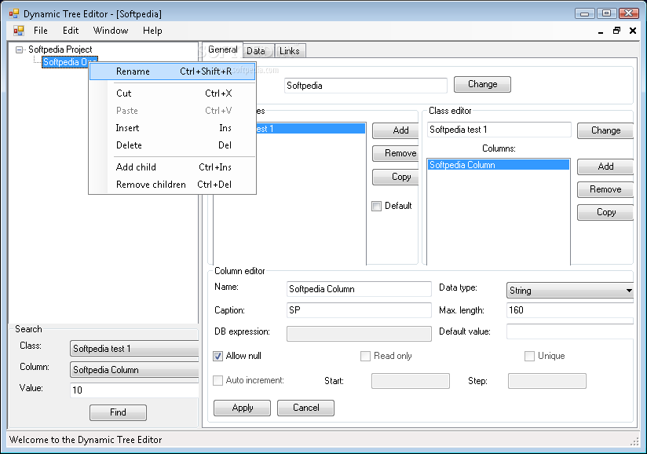Choose Rename from the context menu
Image resolution: width=647 pixels, height=454 pixels.
[173, 71]
